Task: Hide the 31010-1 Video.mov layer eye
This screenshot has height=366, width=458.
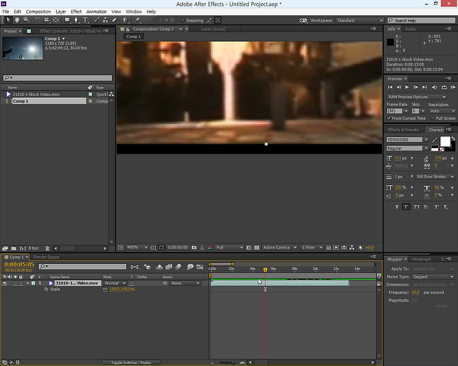Action: (x=4, y=283)
